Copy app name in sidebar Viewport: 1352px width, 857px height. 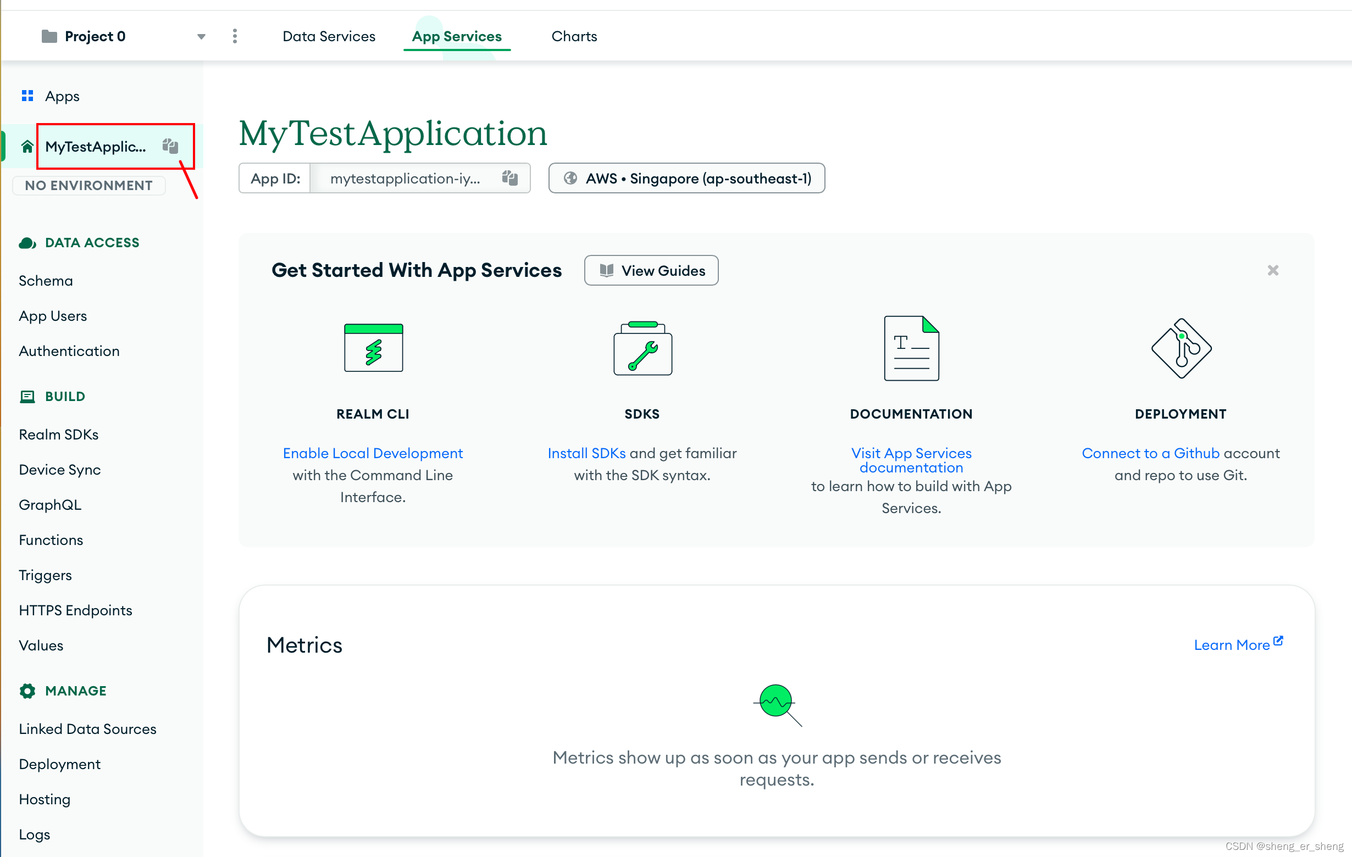[170, 147]
